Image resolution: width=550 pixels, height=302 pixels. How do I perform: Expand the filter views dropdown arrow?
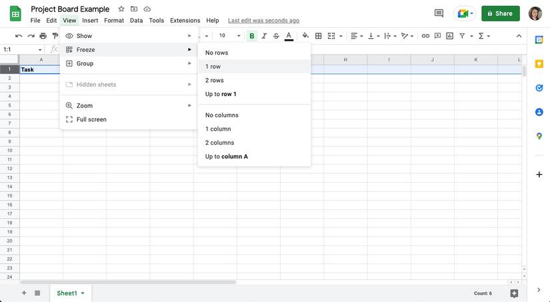coord(471,36)
